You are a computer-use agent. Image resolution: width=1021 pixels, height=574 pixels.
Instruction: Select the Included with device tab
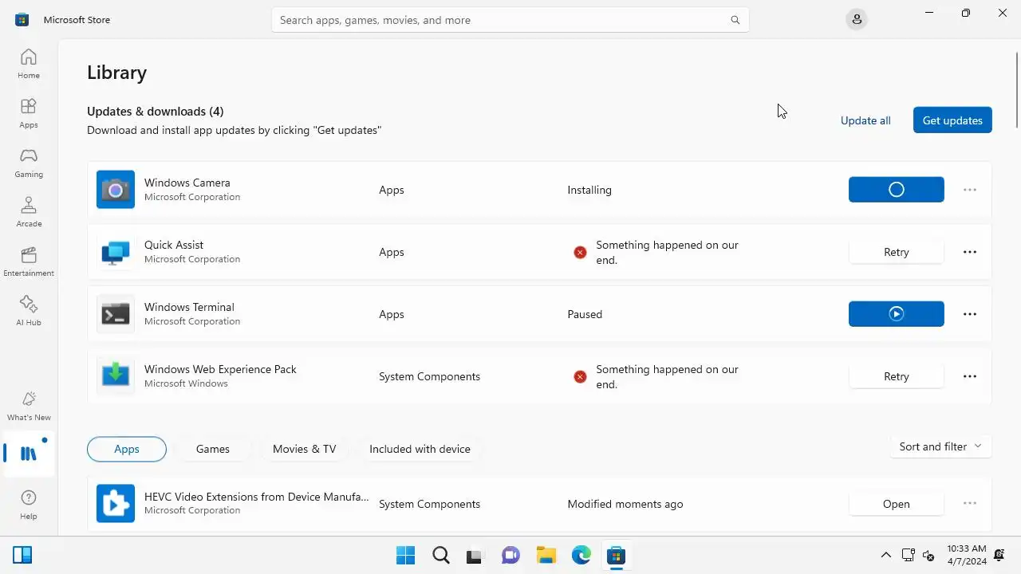coord(420,449)
